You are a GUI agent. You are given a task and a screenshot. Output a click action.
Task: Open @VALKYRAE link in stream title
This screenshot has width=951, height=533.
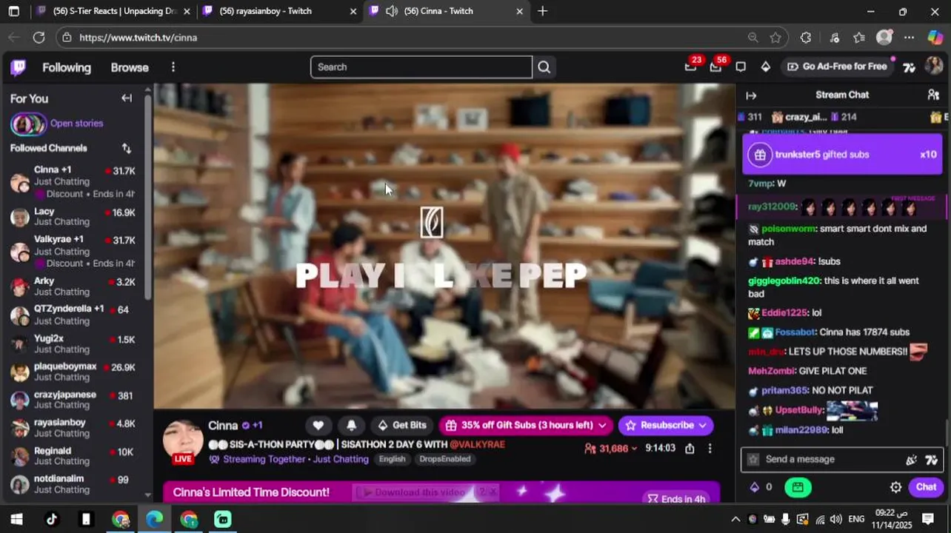[x=477, y=445]
